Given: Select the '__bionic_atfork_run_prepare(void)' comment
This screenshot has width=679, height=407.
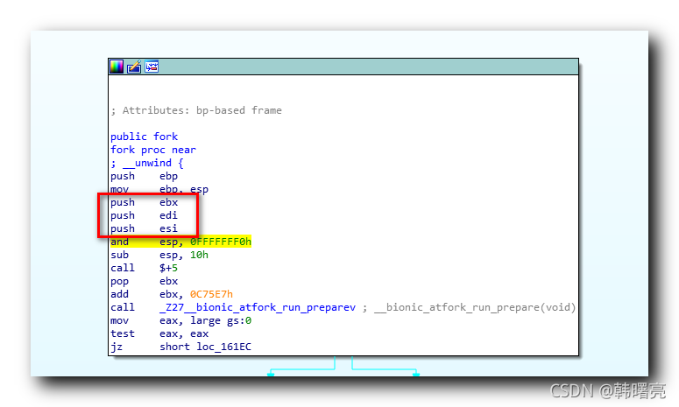Looking at the screenshot, I should tap(475, 307).
